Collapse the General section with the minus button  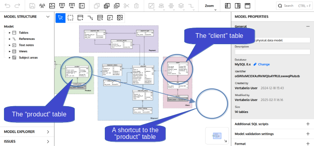(x=308, y=26)
